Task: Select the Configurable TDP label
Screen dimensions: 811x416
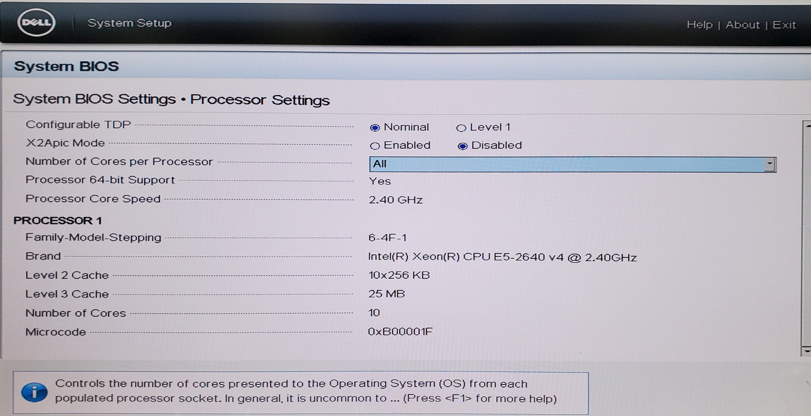Action: [79, 125]
